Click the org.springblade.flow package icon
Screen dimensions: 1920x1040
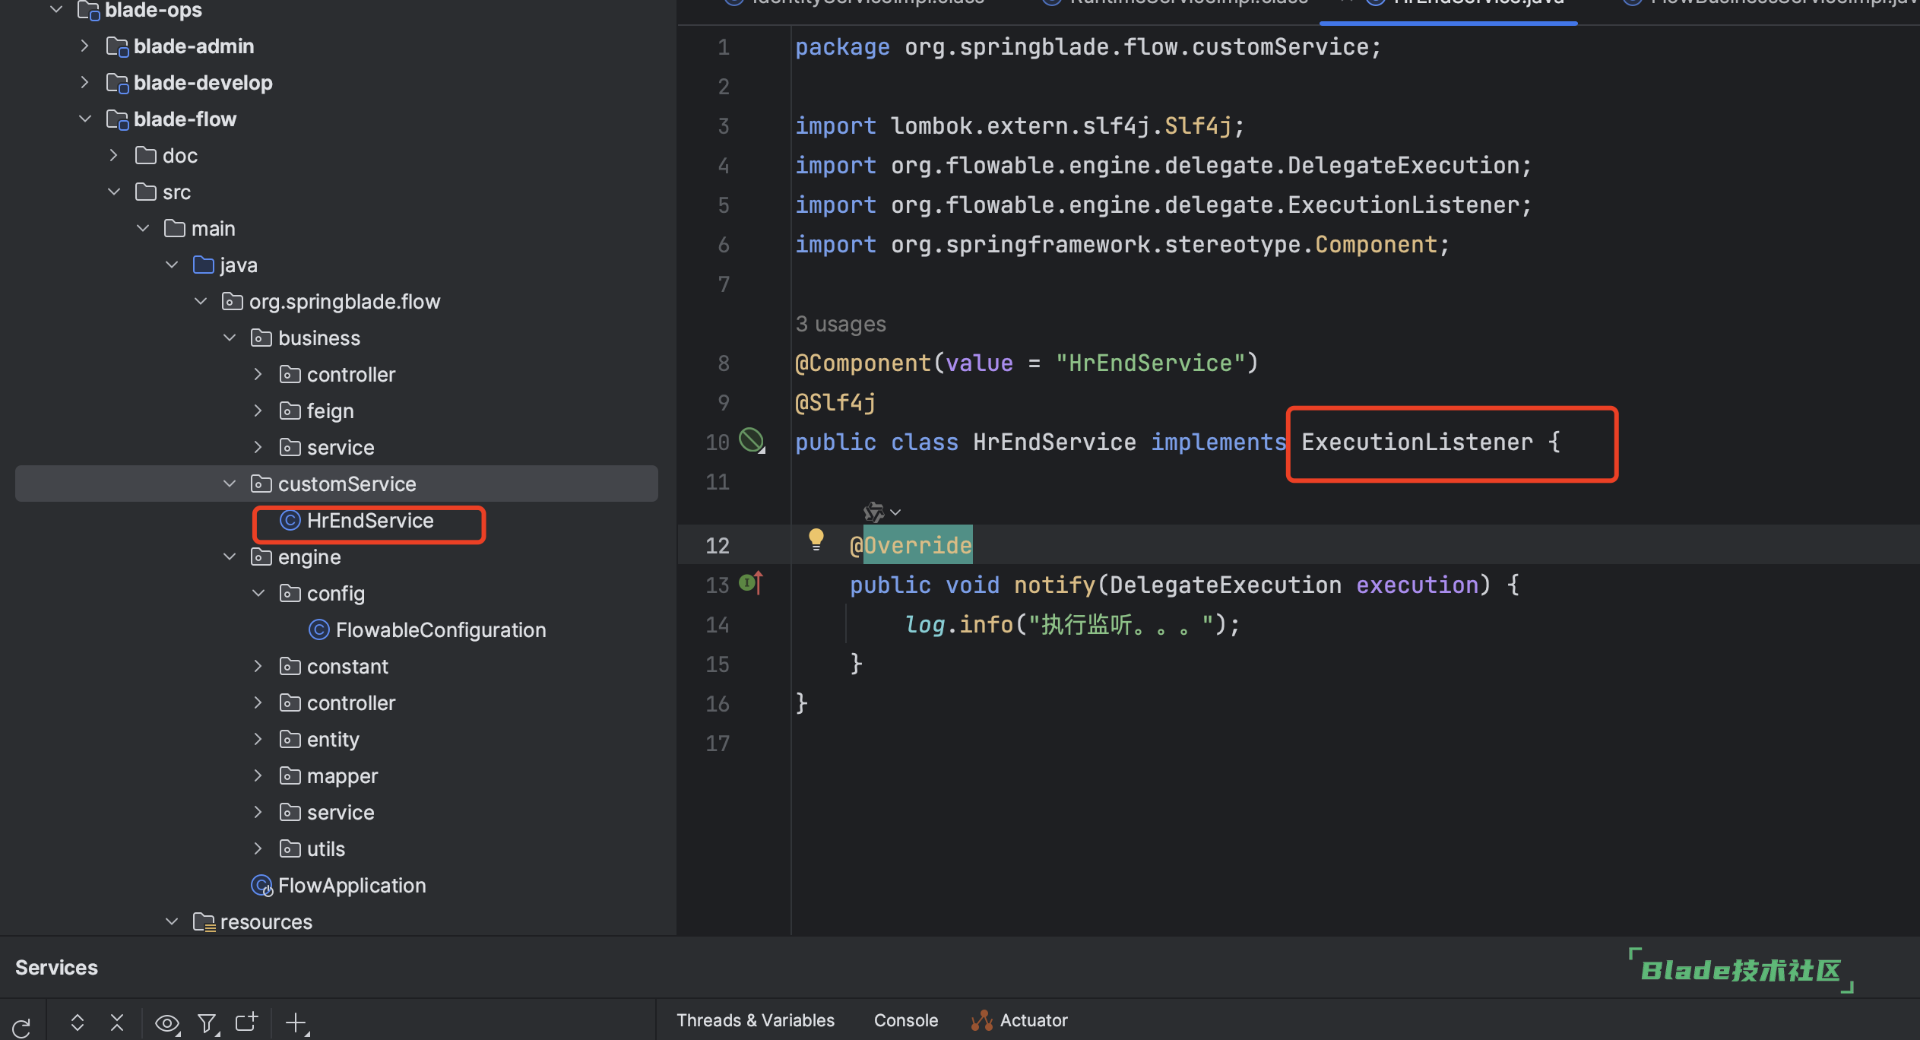pos(232,301)
